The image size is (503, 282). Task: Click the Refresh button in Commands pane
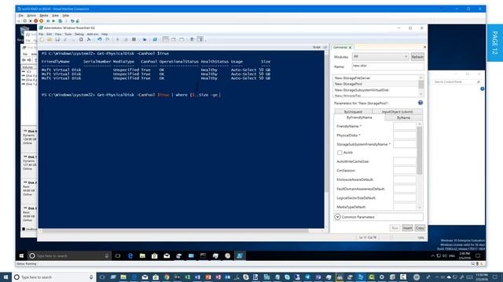417,56
